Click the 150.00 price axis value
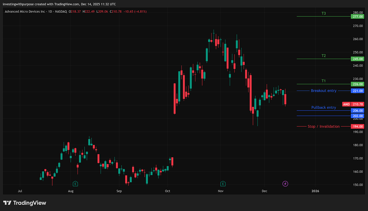This screenshot has height=211, width=368. [x=358, y=185]
